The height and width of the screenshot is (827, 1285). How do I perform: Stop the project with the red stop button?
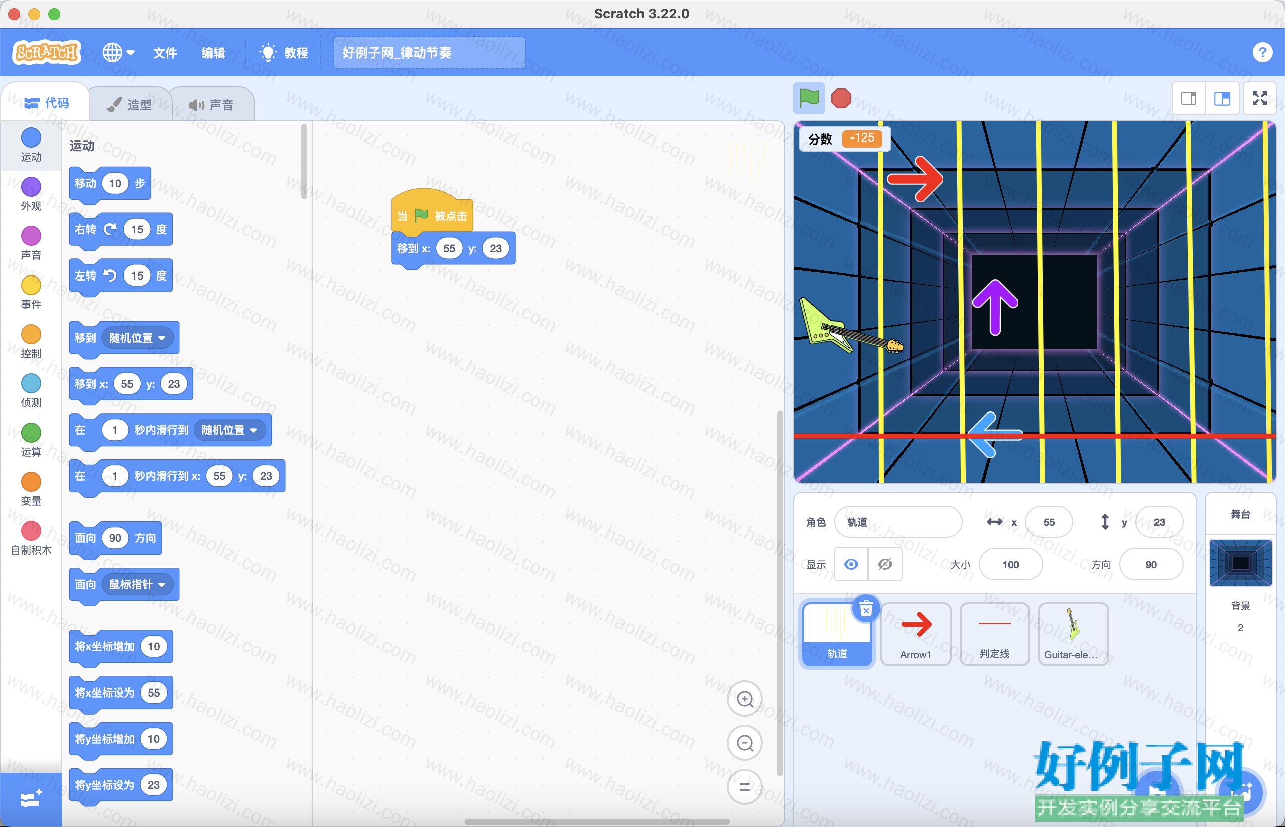coord(841,98)
